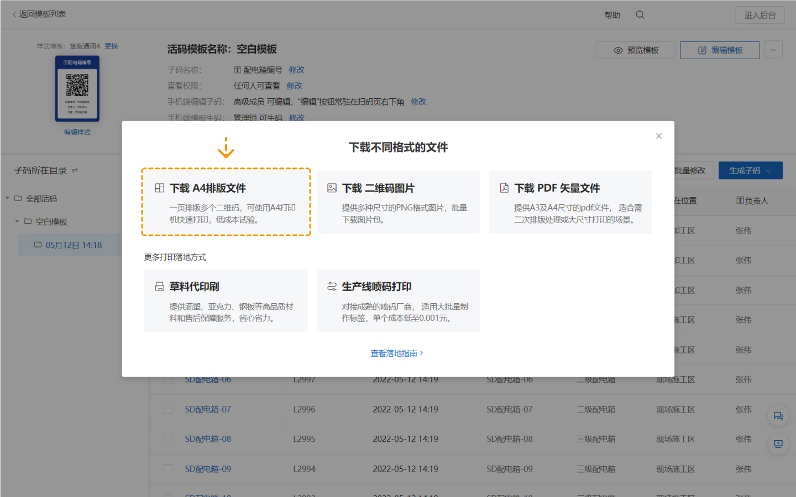
Task: Choose 下载 二维码图片 option
Action: (398, 202)
